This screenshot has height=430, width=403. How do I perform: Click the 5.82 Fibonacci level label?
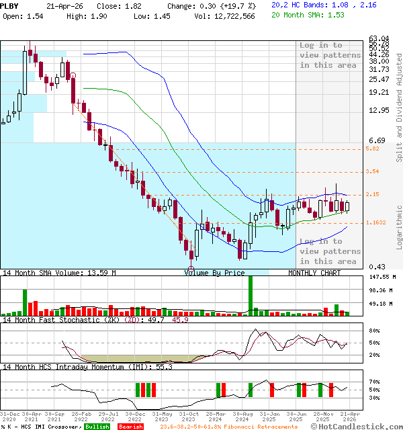[x=373, y=148]
